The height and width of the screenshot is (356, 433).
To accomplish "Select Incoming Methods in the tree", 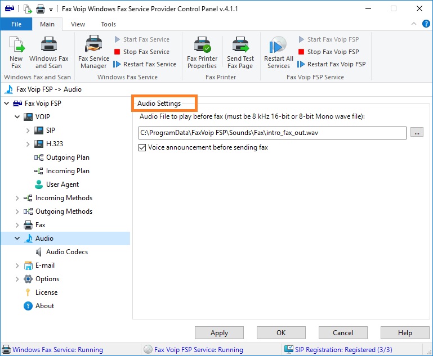I will pyautogui.click(x=64, y=198).
